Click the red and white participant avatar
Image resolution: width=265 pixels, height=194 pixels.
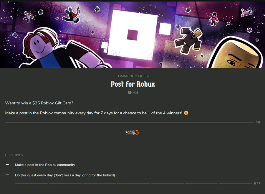[127, 133]
